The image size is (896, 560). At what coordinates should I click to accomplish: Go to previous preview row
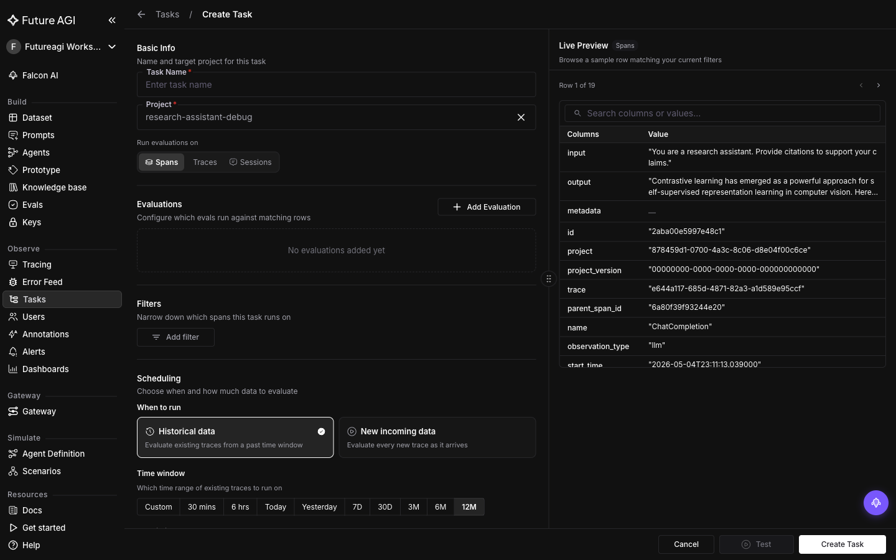tap(861, 85)
